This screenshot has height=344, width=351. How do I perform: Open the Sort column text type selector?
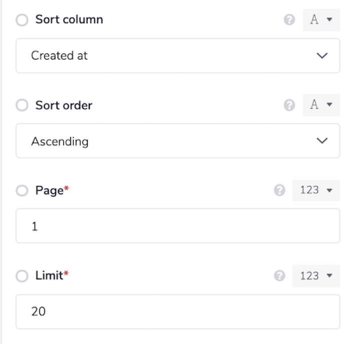(321, 20)
